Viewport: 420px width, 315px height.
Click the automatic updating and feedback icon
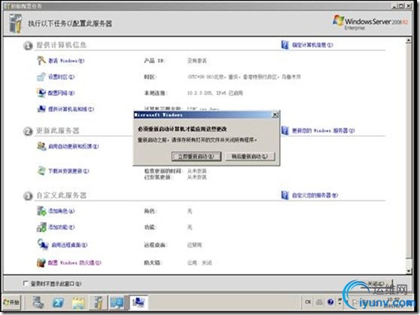41,146
